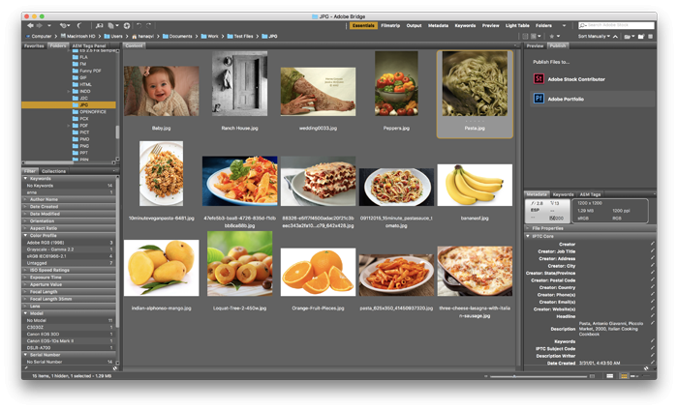Switch to View content as thumbnails

(624, 376)
